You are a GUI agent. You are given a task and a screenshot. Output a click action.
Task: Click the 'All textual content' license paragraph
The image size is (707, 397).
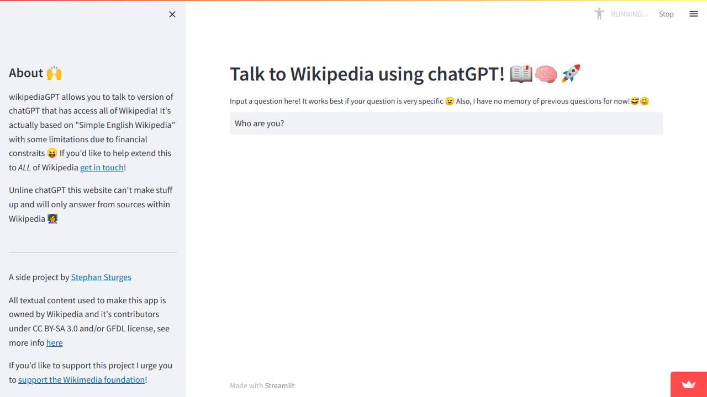pyautogui.click(x=89, y=321)
